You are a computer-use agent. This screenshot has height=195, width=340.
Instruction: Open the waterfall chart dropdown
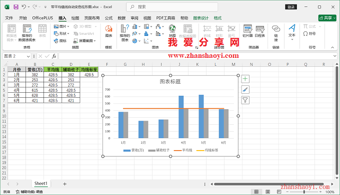[x=163, y=26]
